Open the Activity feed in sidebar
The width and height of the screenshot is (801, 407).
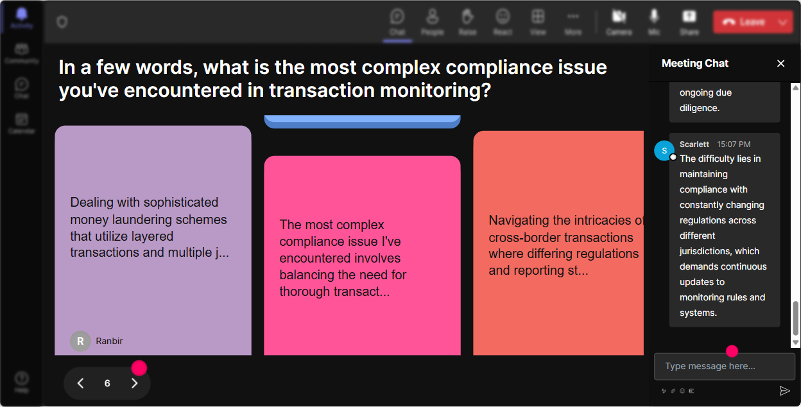[x=21, y=17]
